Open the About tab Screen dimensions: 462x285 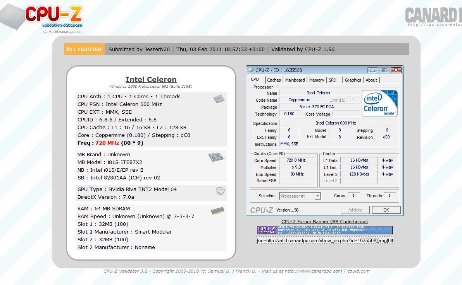pyautogui.click(x=371, y=80)
